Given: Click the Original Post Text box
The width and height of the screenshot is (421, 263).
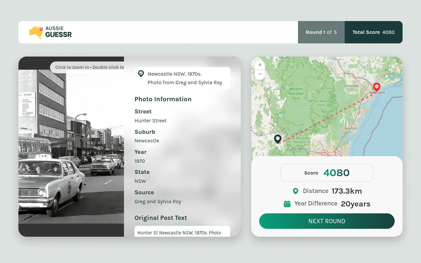Looking at the screenshot, I should point(182,231).
